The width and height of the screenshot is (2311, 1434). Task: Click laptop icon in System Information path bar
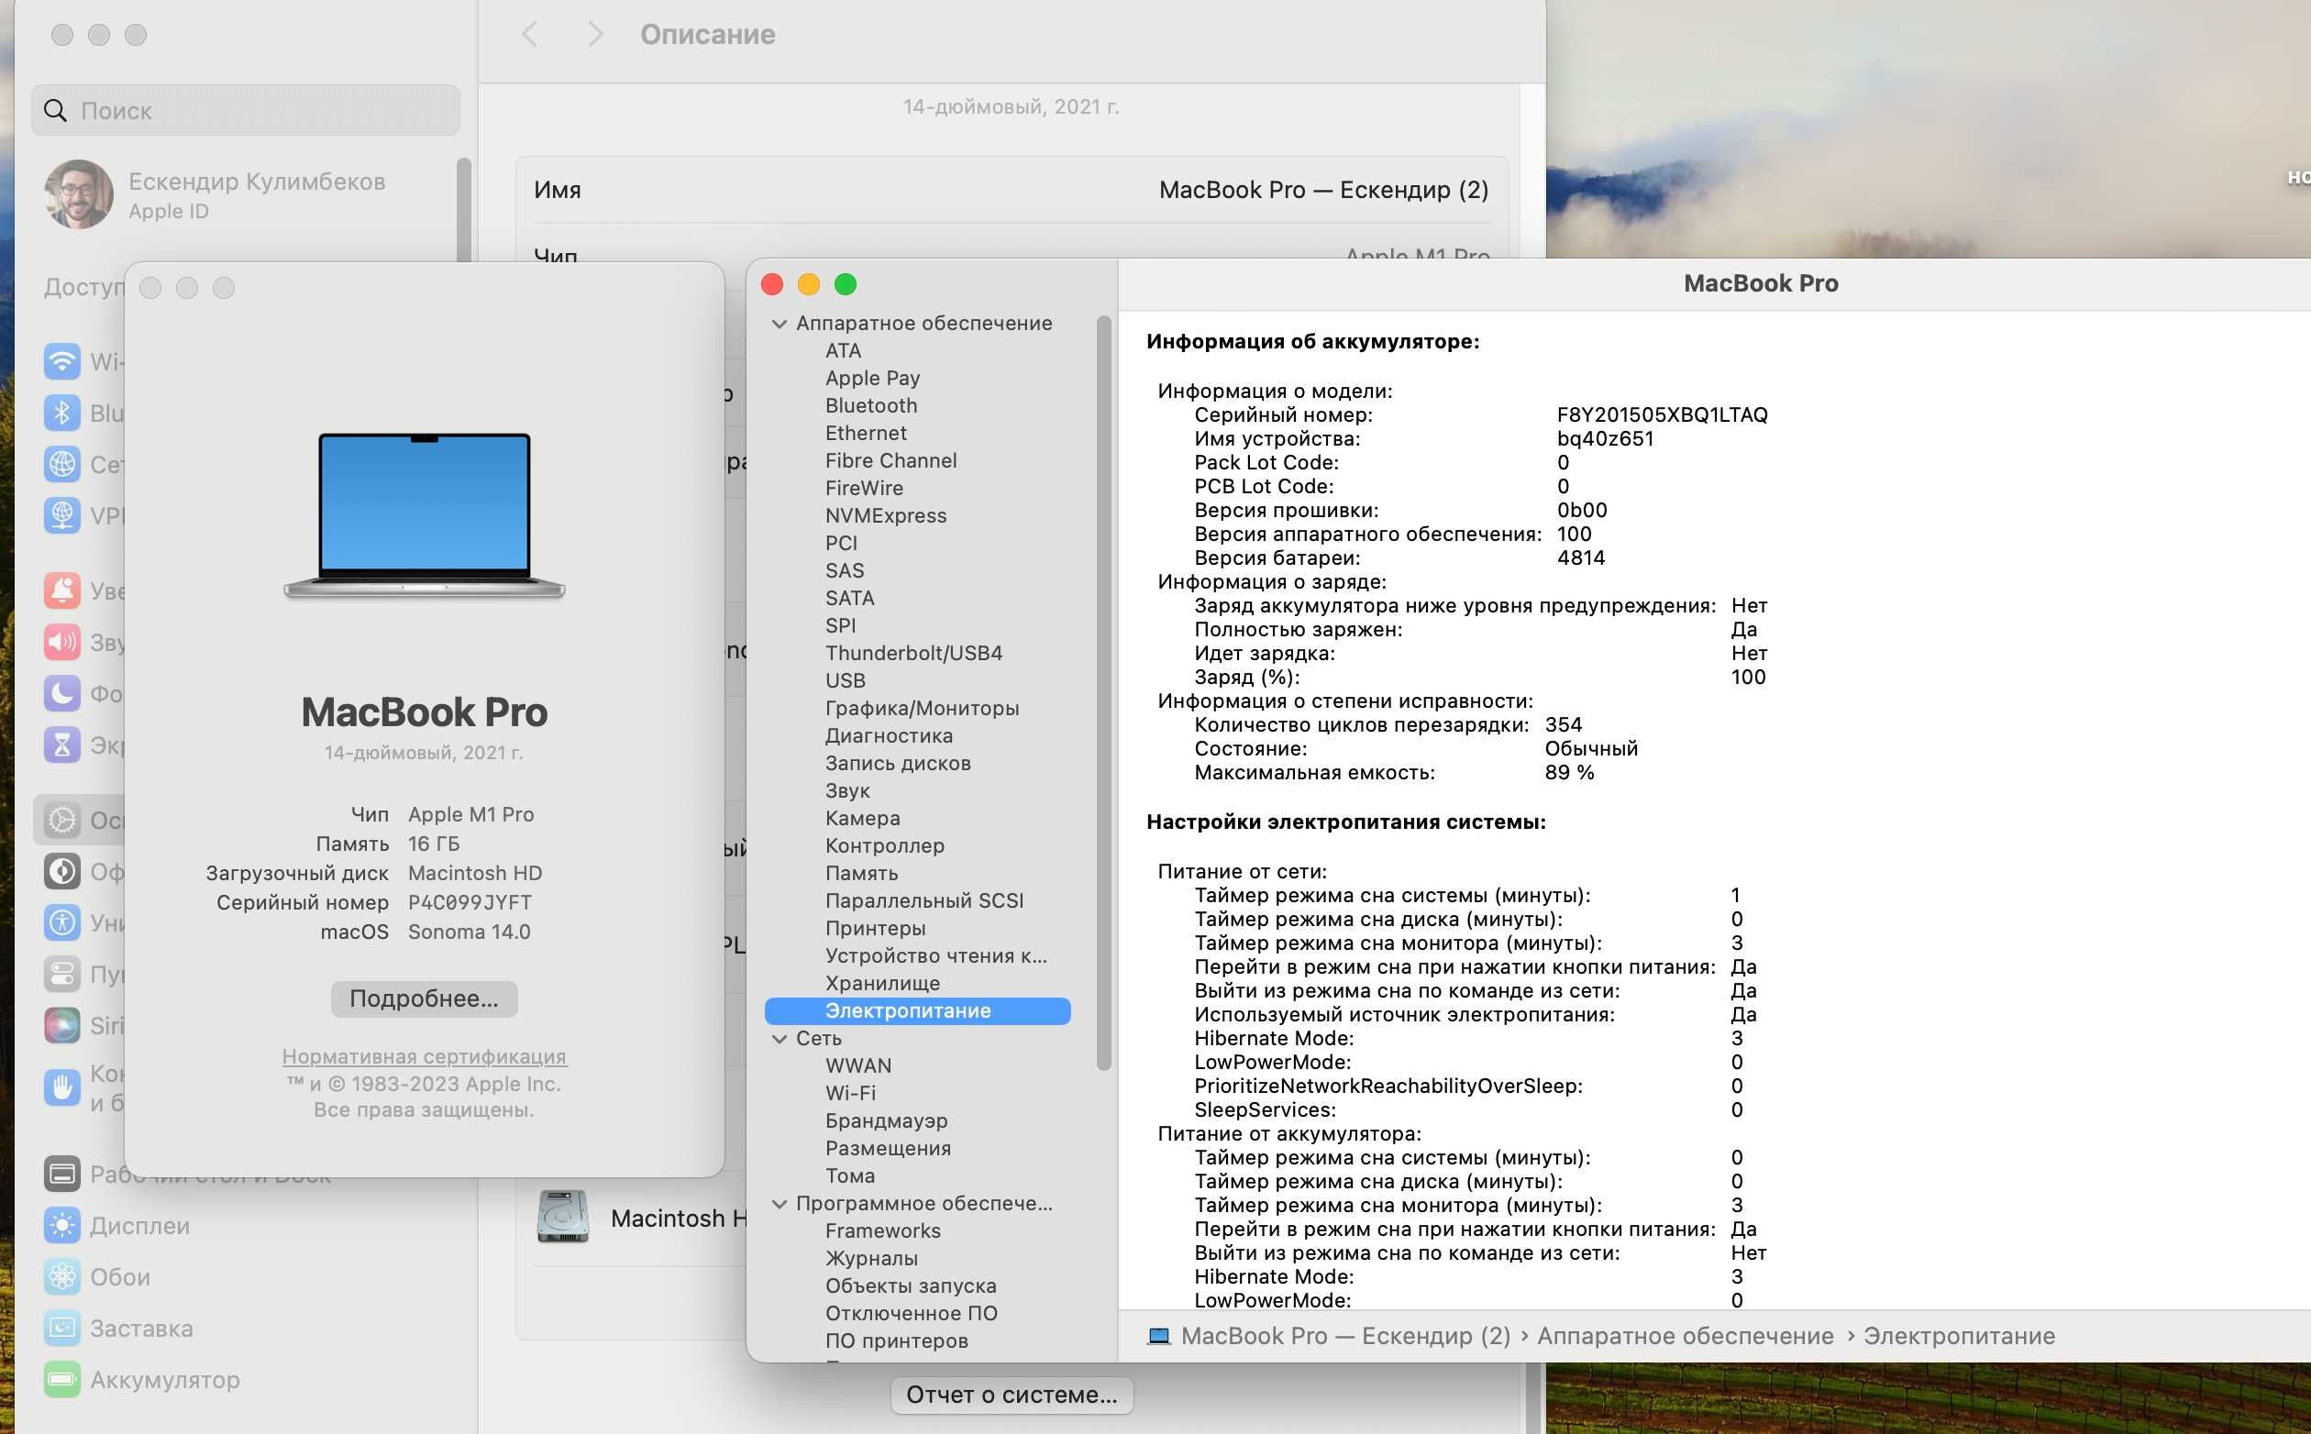(1158, 1335)
